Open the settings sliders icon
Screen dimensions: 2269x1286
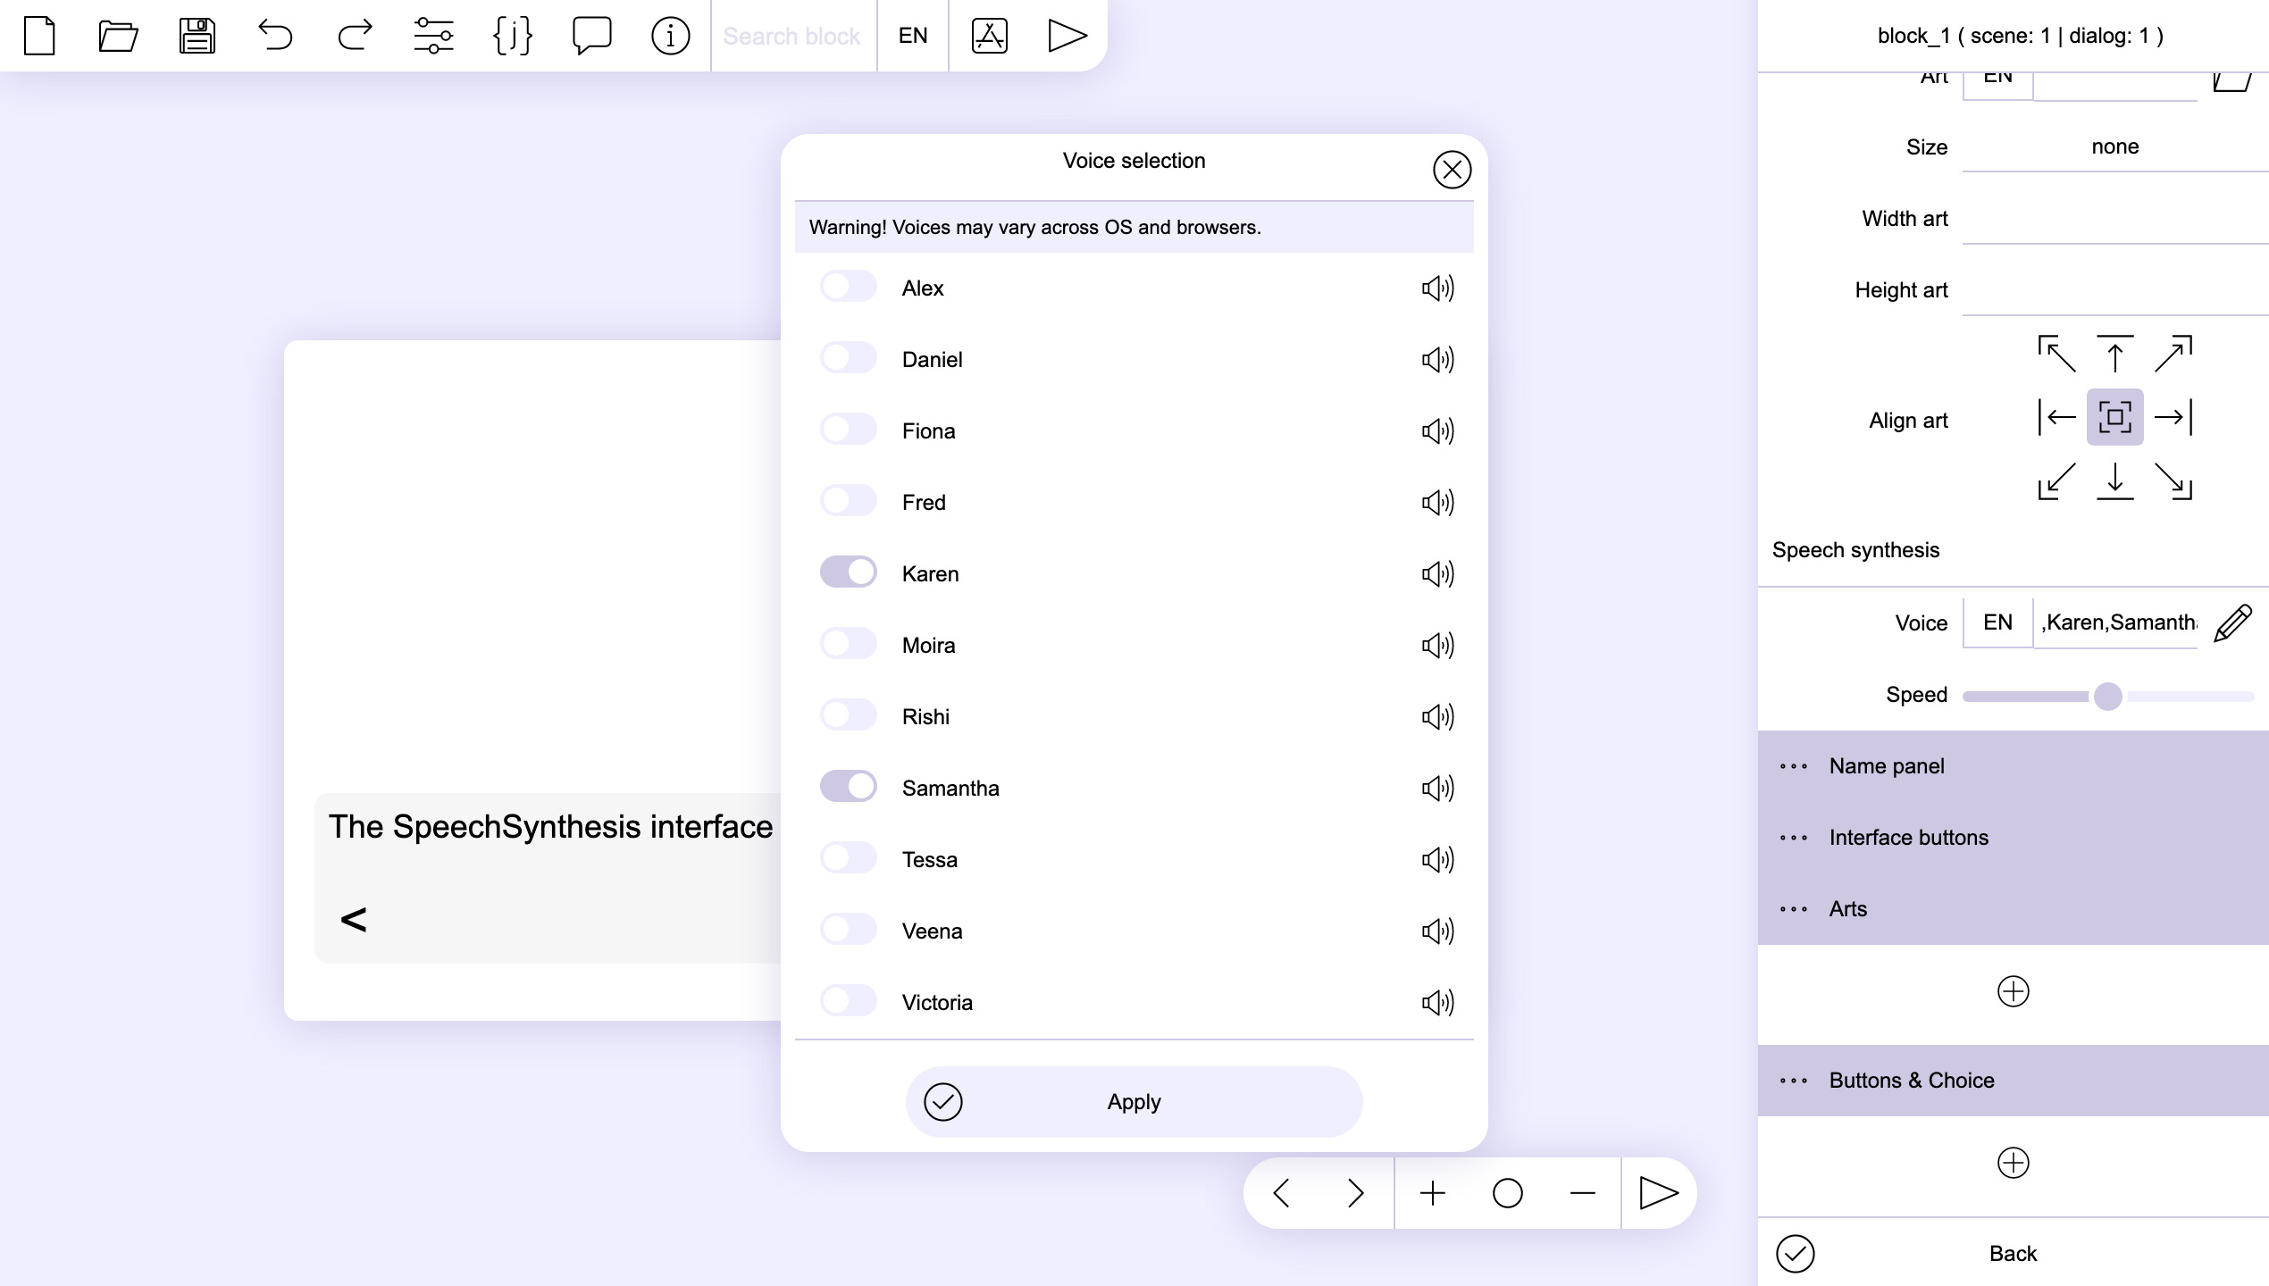click(433, 36)
